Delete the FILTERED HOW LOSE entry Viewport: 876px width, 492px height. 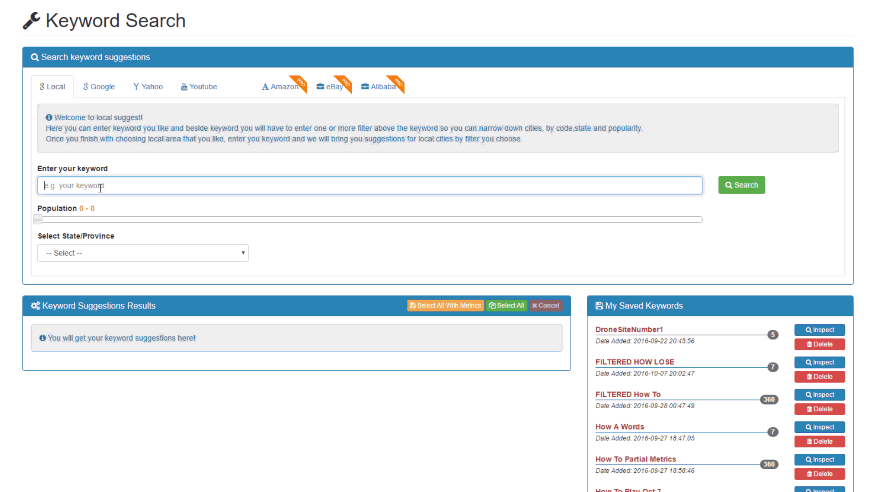pos(819,377)
